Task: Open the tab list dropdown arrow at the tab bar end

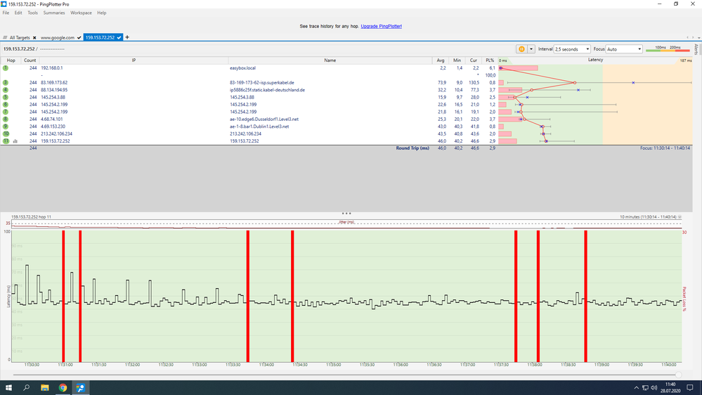Action: click(698, 38)
